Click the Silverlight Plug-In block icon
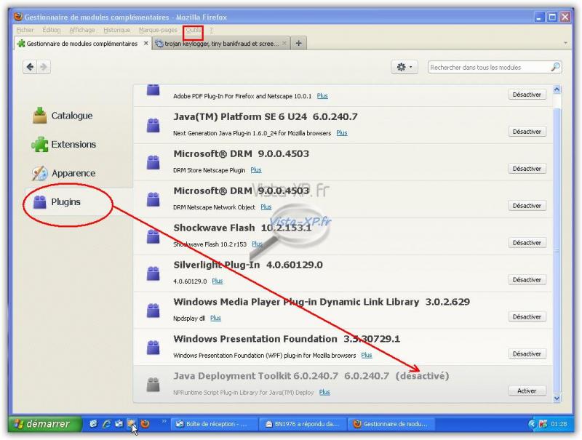Screen dimensions: 582x440 (x=153, y=273)
